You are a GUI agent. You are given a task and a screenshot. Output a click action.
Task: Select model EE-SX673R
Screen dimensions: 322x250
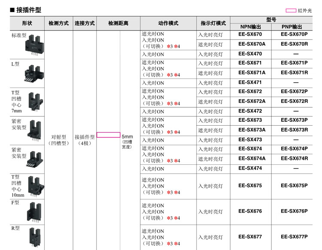pyautogui.click(x=294, y=130)
